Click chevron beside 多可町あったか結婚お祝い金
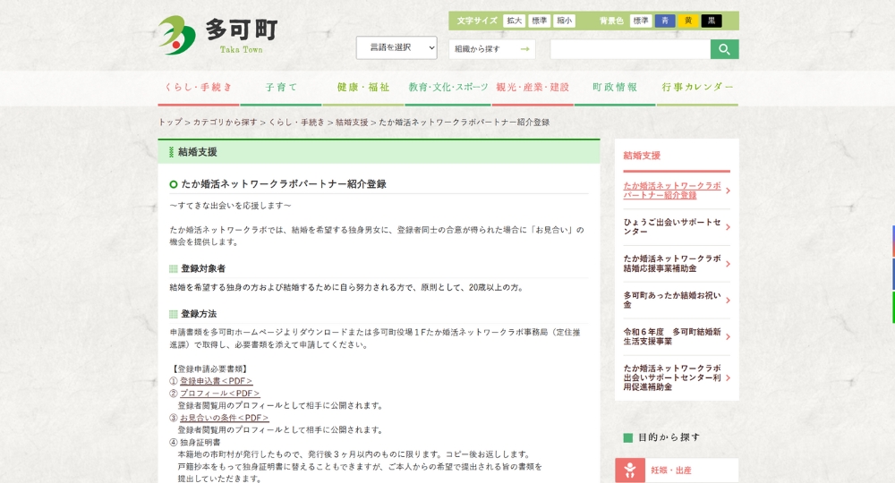 728,300
